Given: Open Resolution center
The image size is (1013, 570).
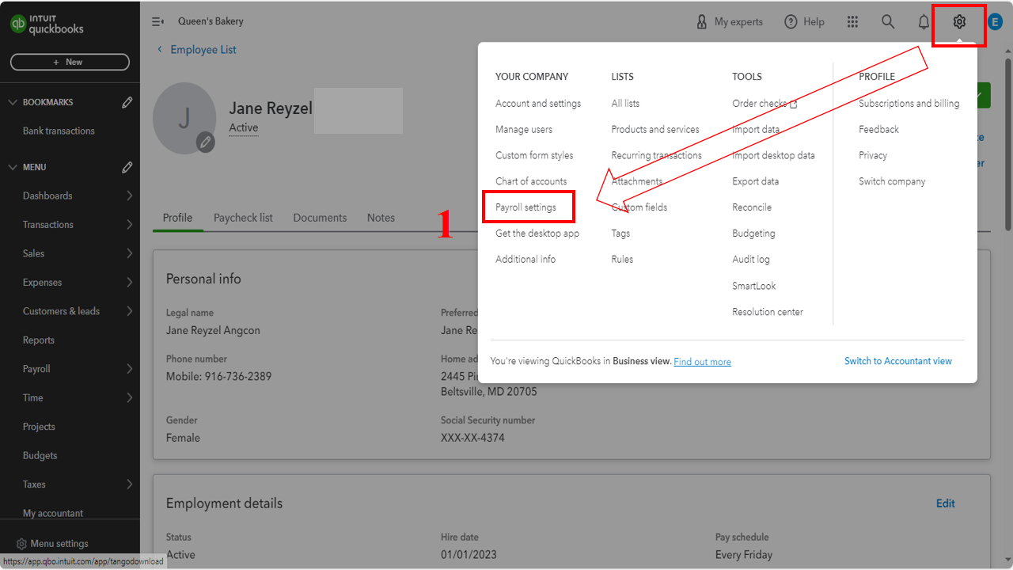Looking at the screenshot, I should point(768,312).
